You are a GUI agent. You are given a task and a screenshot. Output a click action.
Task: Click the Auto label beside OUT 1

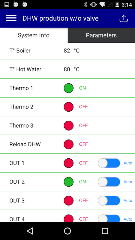click(x=128, y=163)
